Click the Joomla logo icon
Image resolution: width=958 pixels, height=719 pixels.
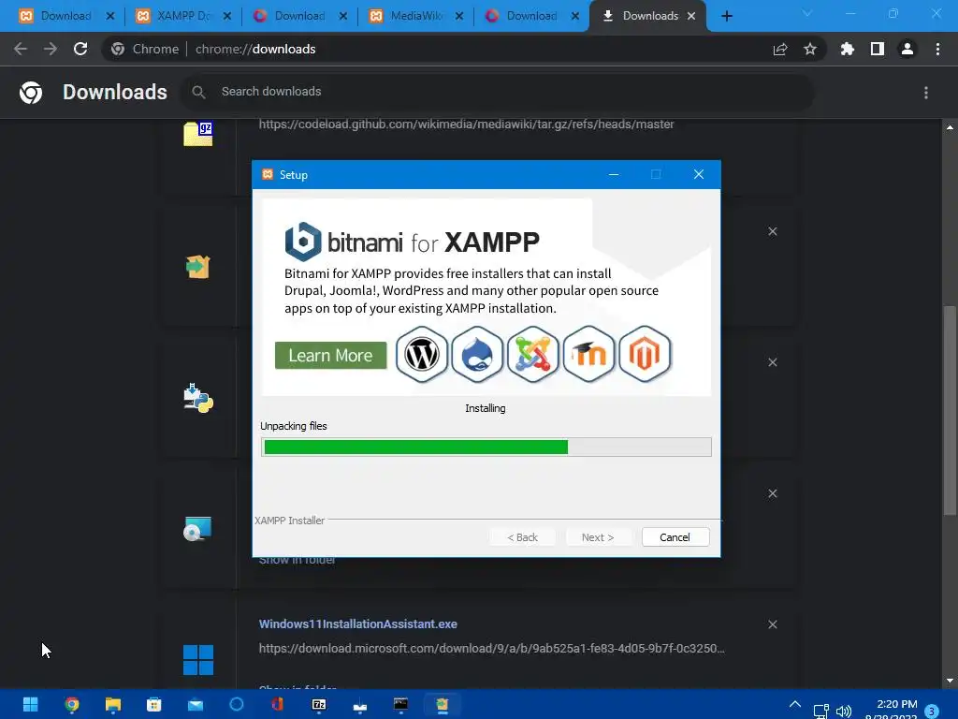click(532, 354)
